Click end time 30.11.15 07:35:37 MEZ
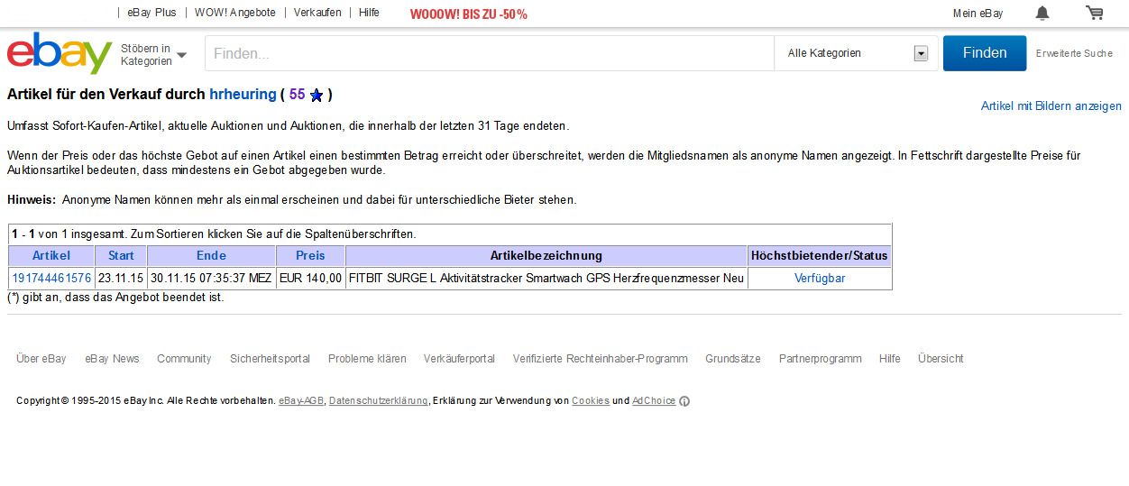 [211, 278]
